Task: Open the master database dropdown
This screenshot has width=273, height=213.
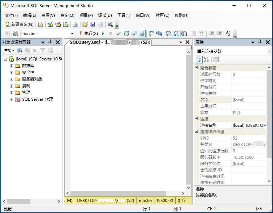Action: tap(72, 34)
